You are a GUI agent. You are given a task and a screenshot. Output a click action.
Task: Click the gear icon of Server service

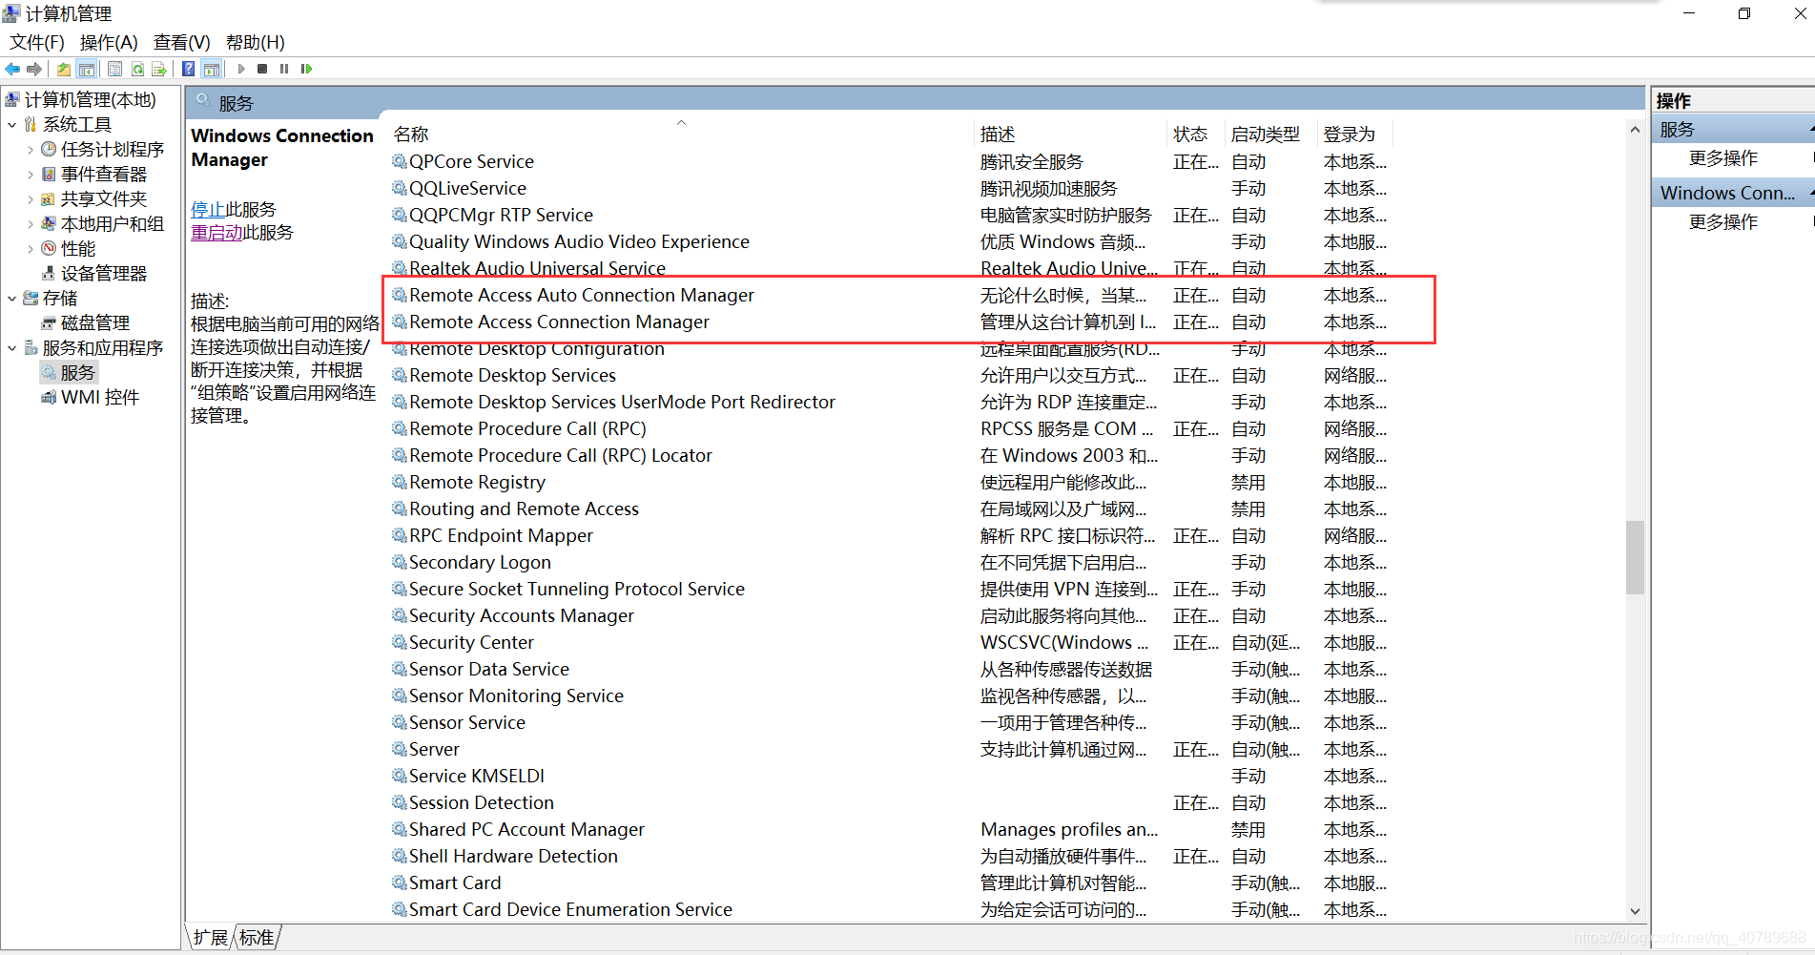coord(400,749)
